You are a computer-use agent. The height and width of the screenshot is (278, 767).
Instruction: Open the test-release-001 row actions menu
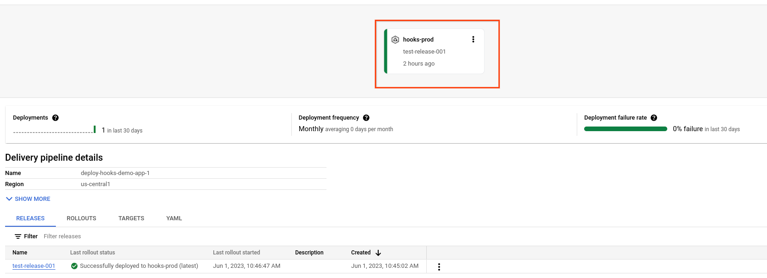(439, 267)
